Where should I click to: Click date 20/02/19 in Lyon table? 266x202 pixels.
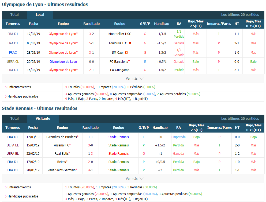click(33, 61)
